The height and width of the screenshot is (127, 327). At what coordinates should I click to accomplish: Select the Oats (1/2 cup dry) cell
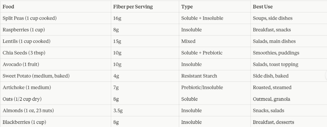[x=56, y=99]
